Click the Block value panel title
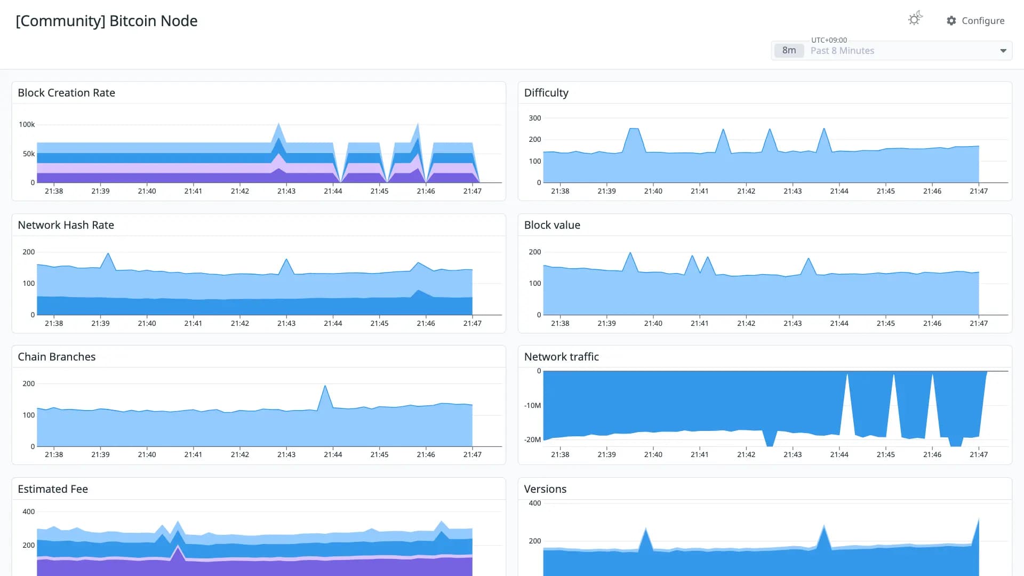This screenshot has width=1024, height=576. point(552,225)
